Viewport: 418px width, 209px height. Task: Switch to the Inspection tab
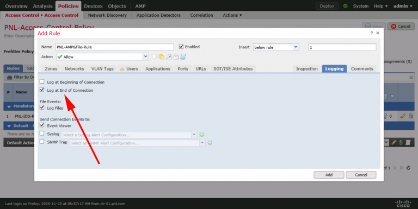[307, 68]
